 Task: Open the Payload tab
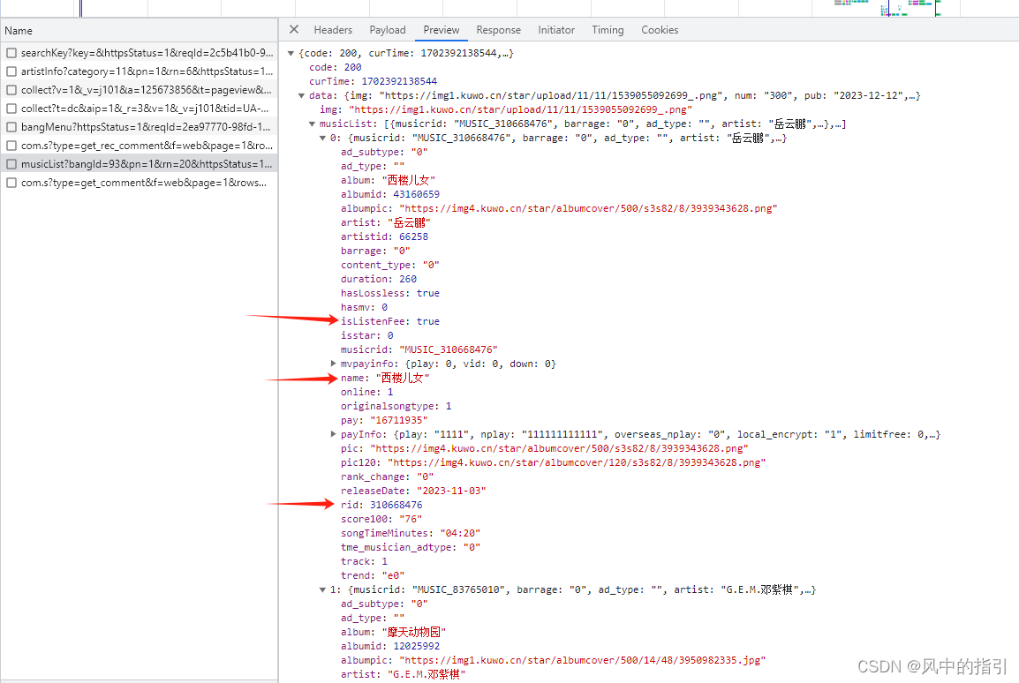pyautogui.click(x=388, y=30)
